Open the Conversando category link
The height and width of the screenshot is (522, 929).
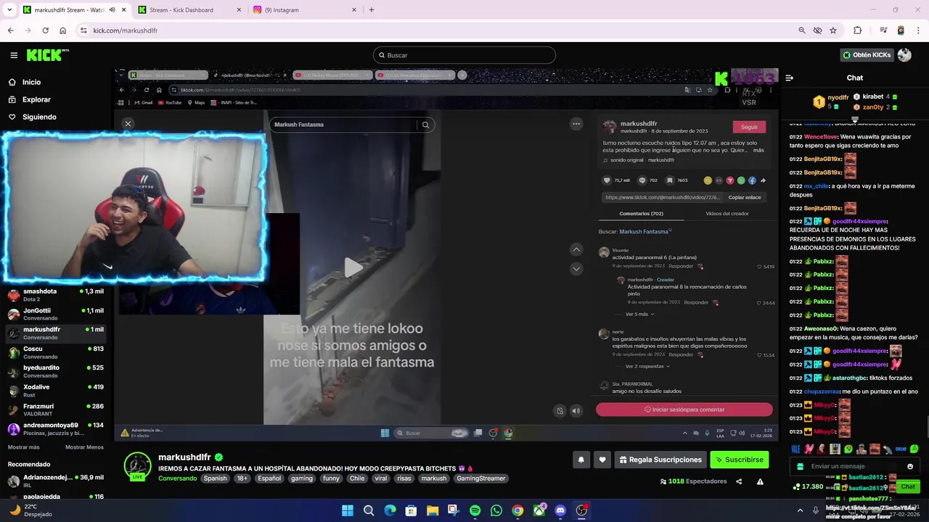[x=177, y=478]
